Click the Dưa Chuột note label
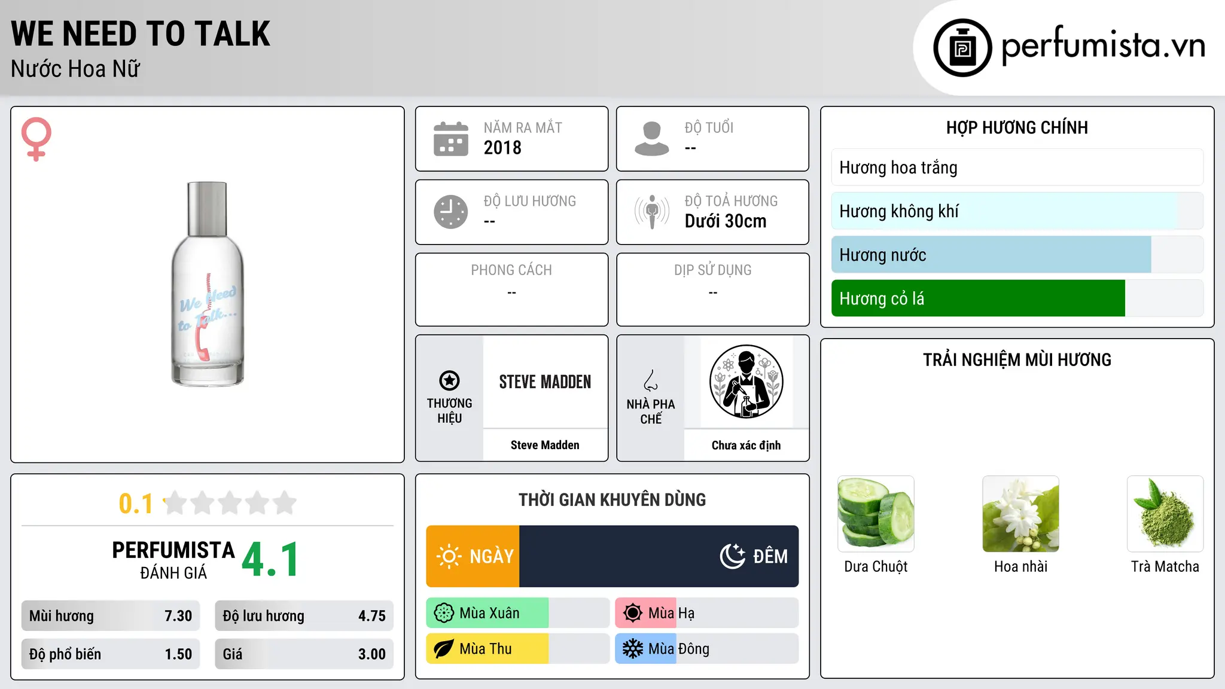The height and width of the screenshot is (689, 1225). click(876, 566)
